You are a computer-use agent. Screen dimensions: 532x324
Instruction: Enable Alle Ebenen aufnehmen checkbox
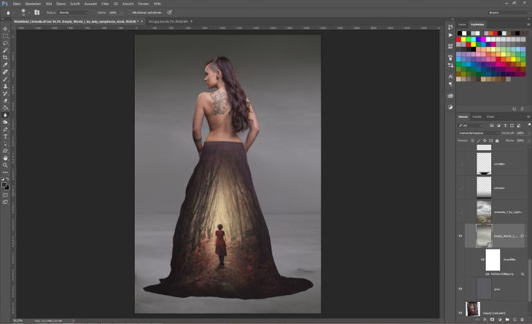tap(130, 12)
